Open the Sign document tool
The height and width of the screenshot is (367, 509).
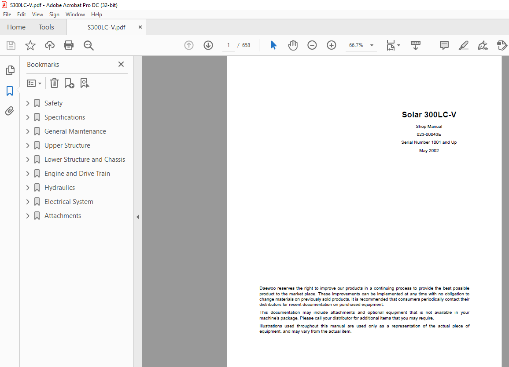[483, 45]
